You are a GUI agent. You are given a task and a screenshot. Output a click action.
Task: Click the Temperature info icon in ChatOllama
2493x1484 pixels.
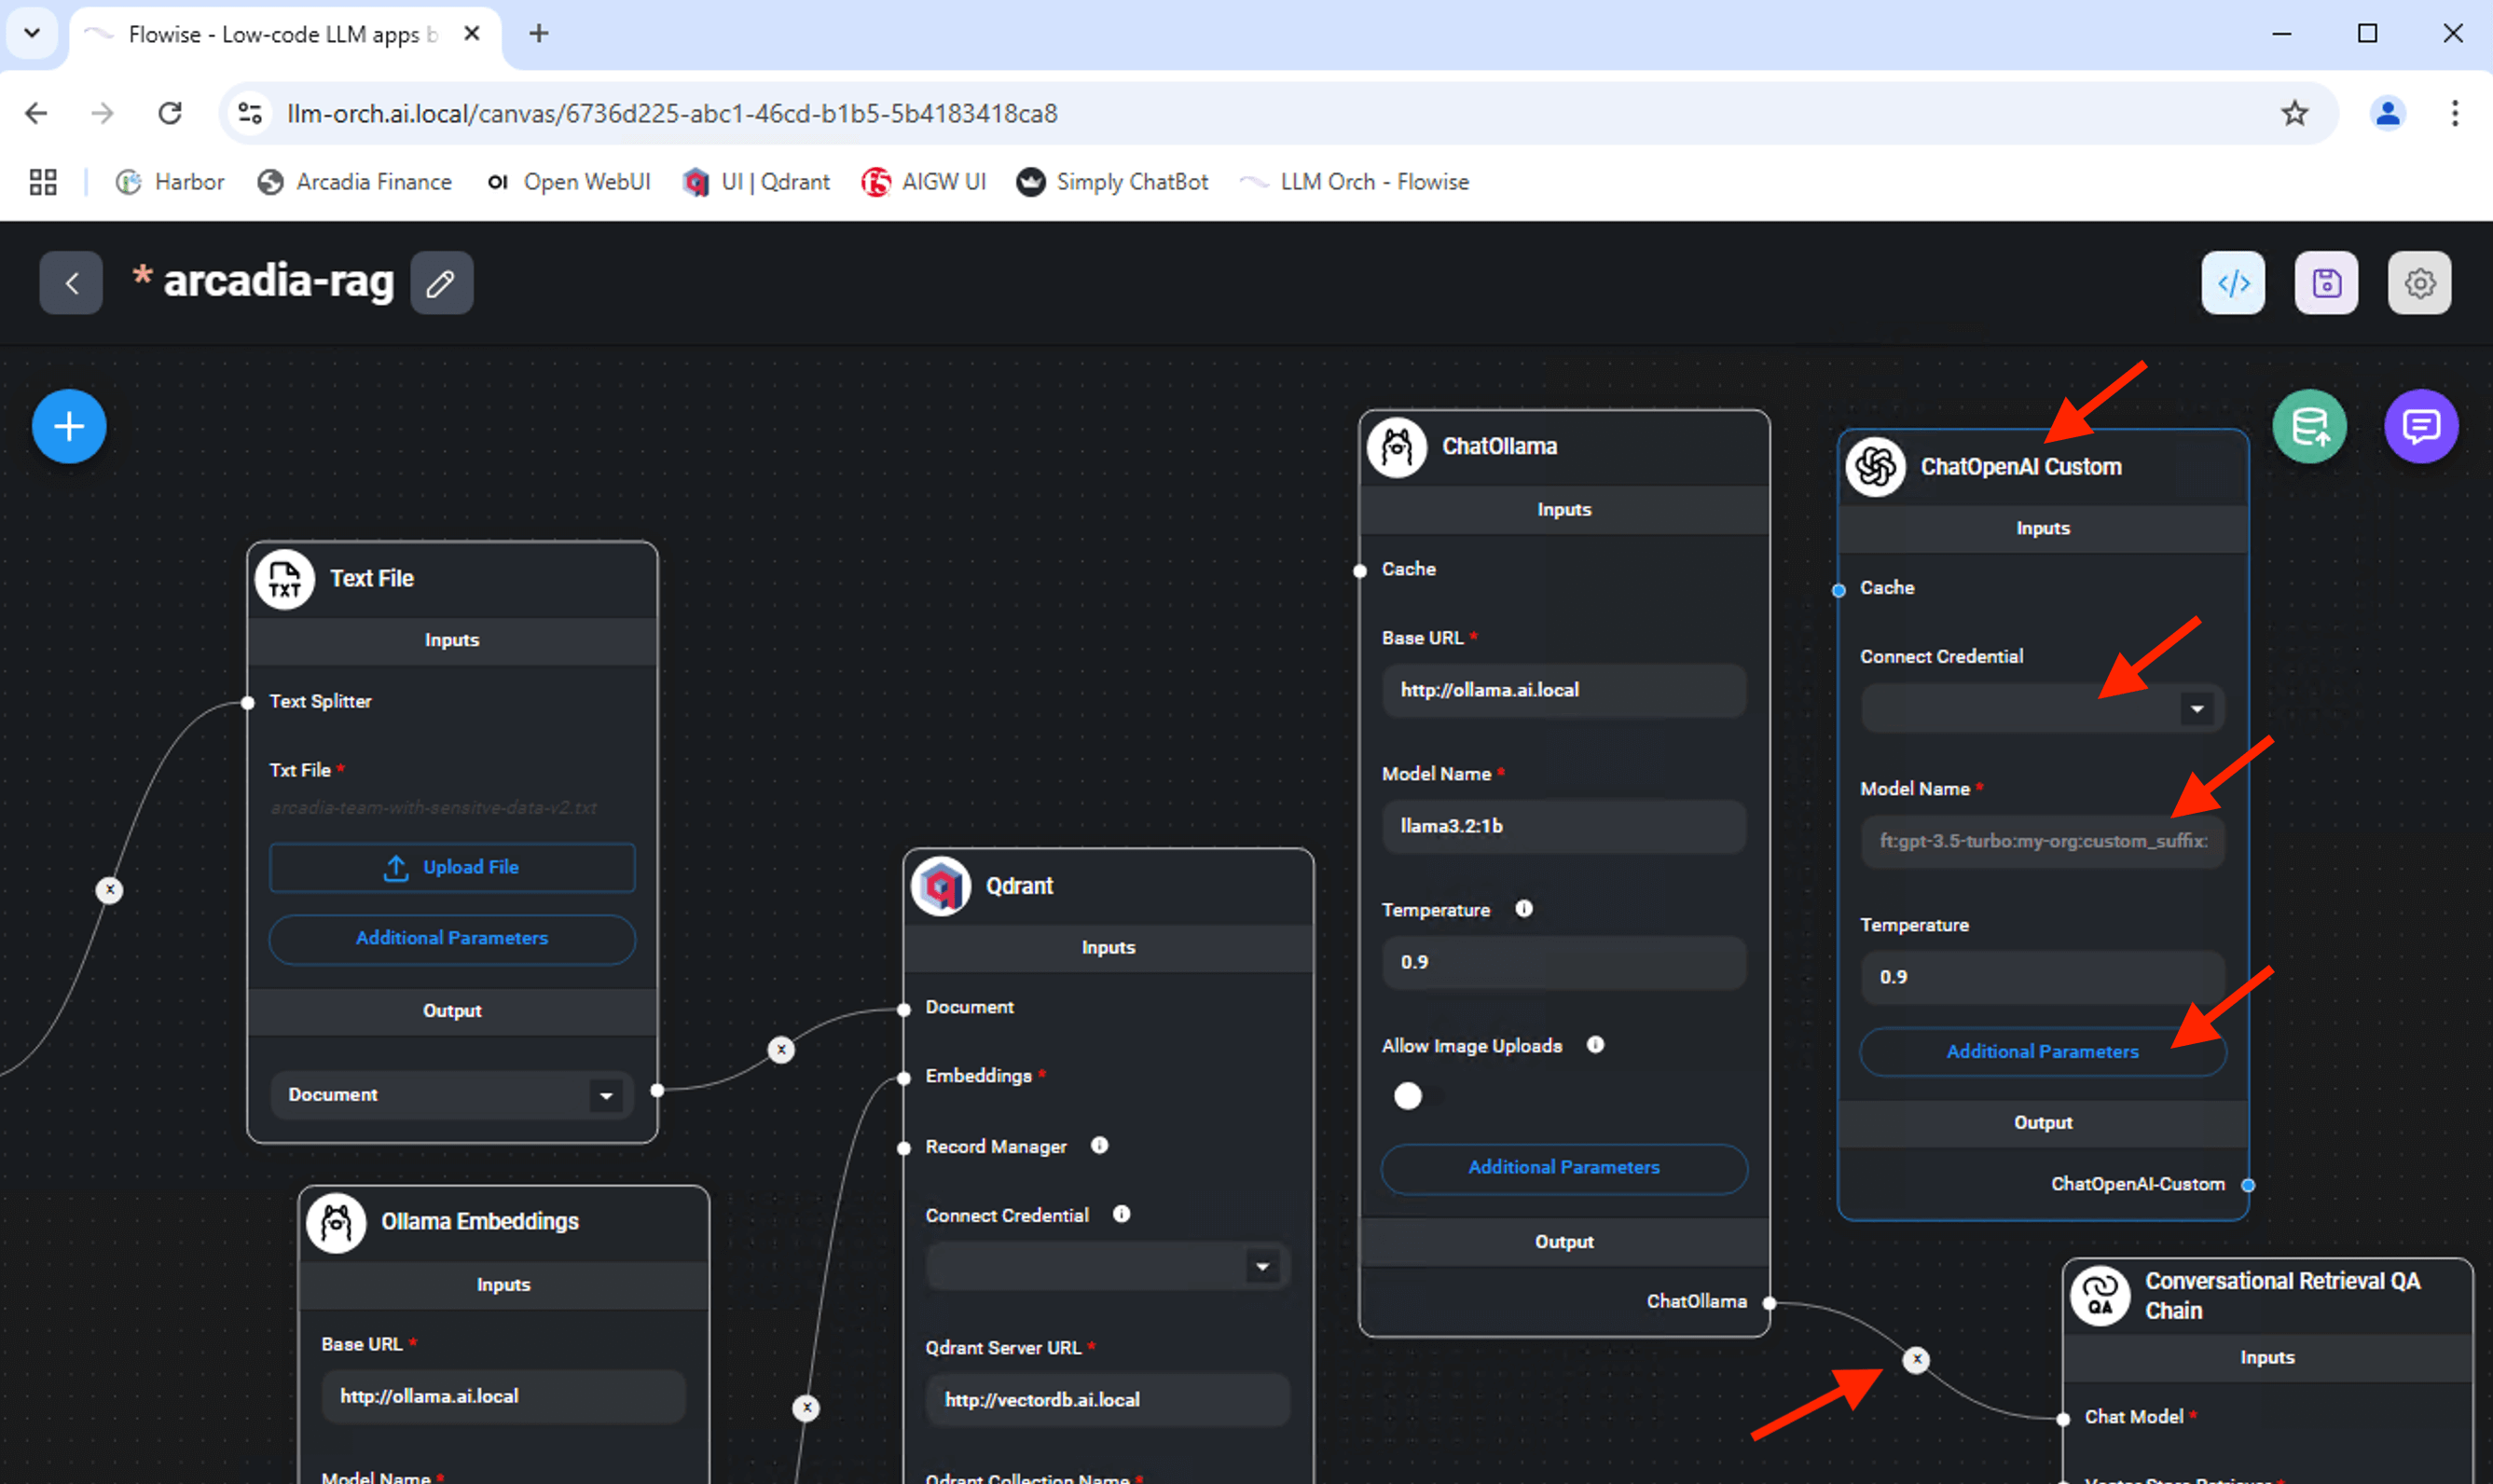click(1523, 909)
